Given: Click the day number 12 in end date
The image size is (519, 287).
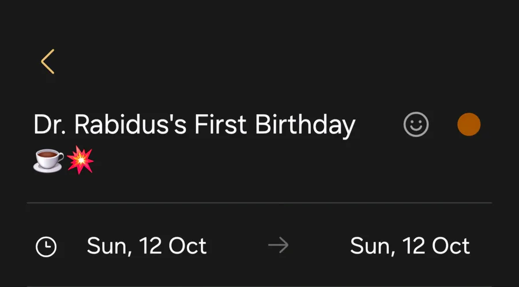Looking at the screenshot, I should pos(413,246).
